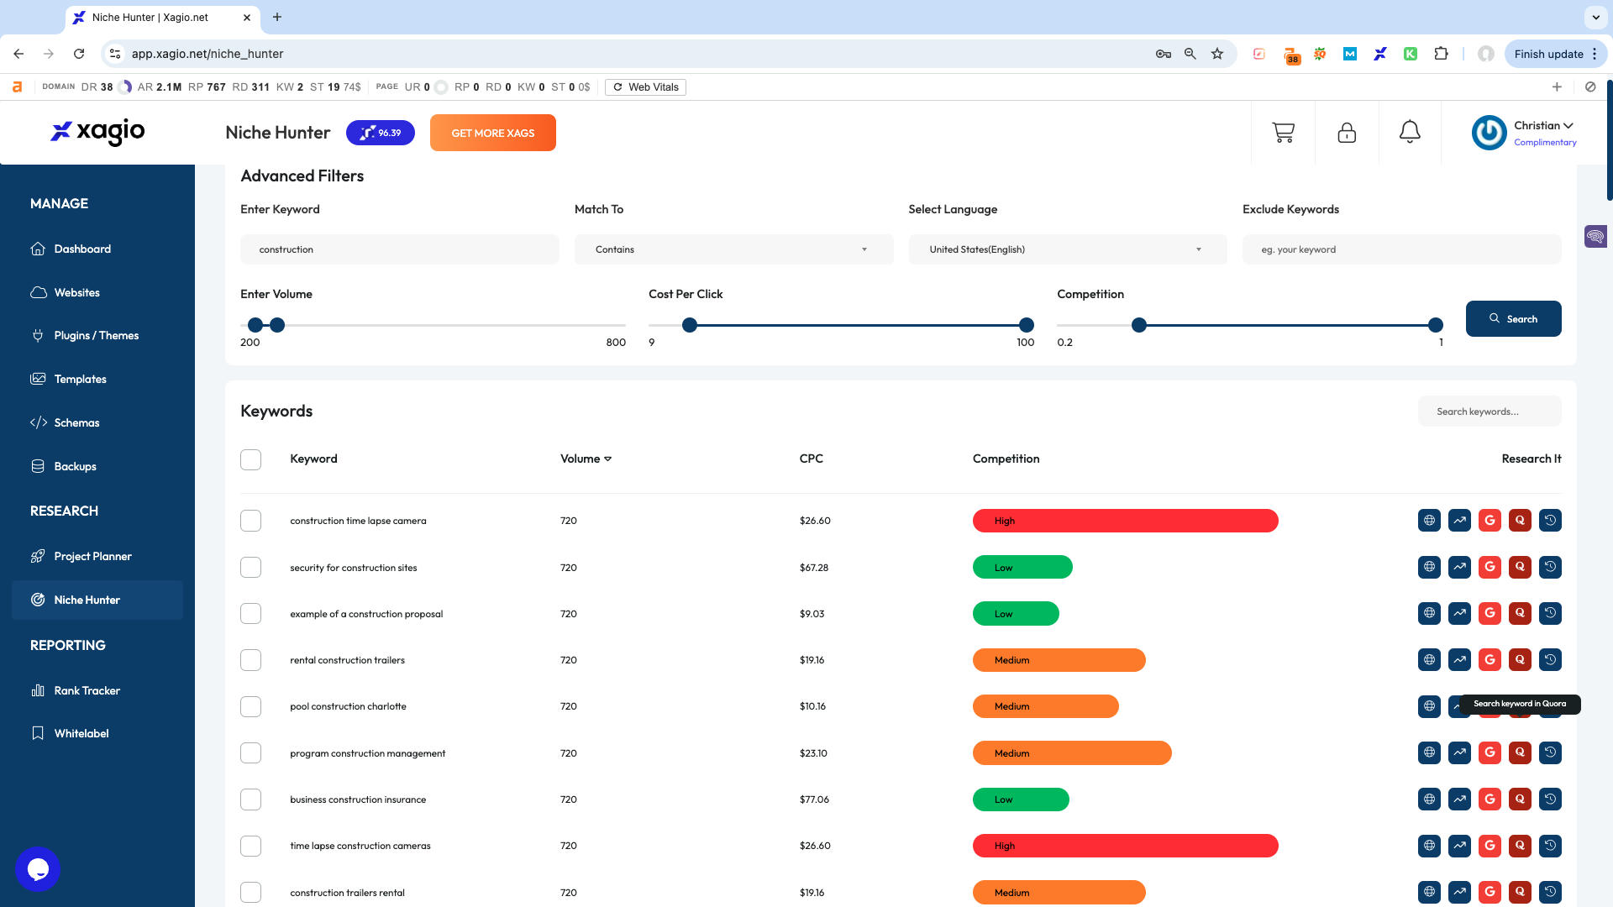This screenshot has width=1613, height=907.
Task: Click the padlock icon in header
Action: tap(1347, 133)
